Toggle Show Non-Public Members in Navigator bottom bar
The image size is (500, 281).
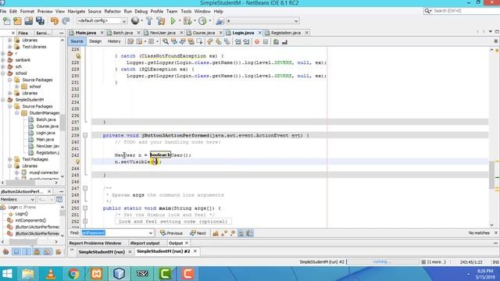pyautogui.click(x=37, y=251)
